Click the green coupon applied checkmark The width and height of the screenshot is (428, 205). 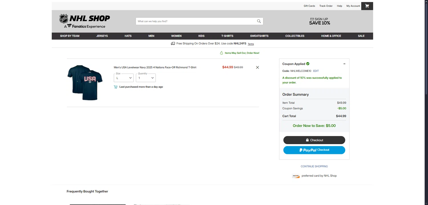308,64
